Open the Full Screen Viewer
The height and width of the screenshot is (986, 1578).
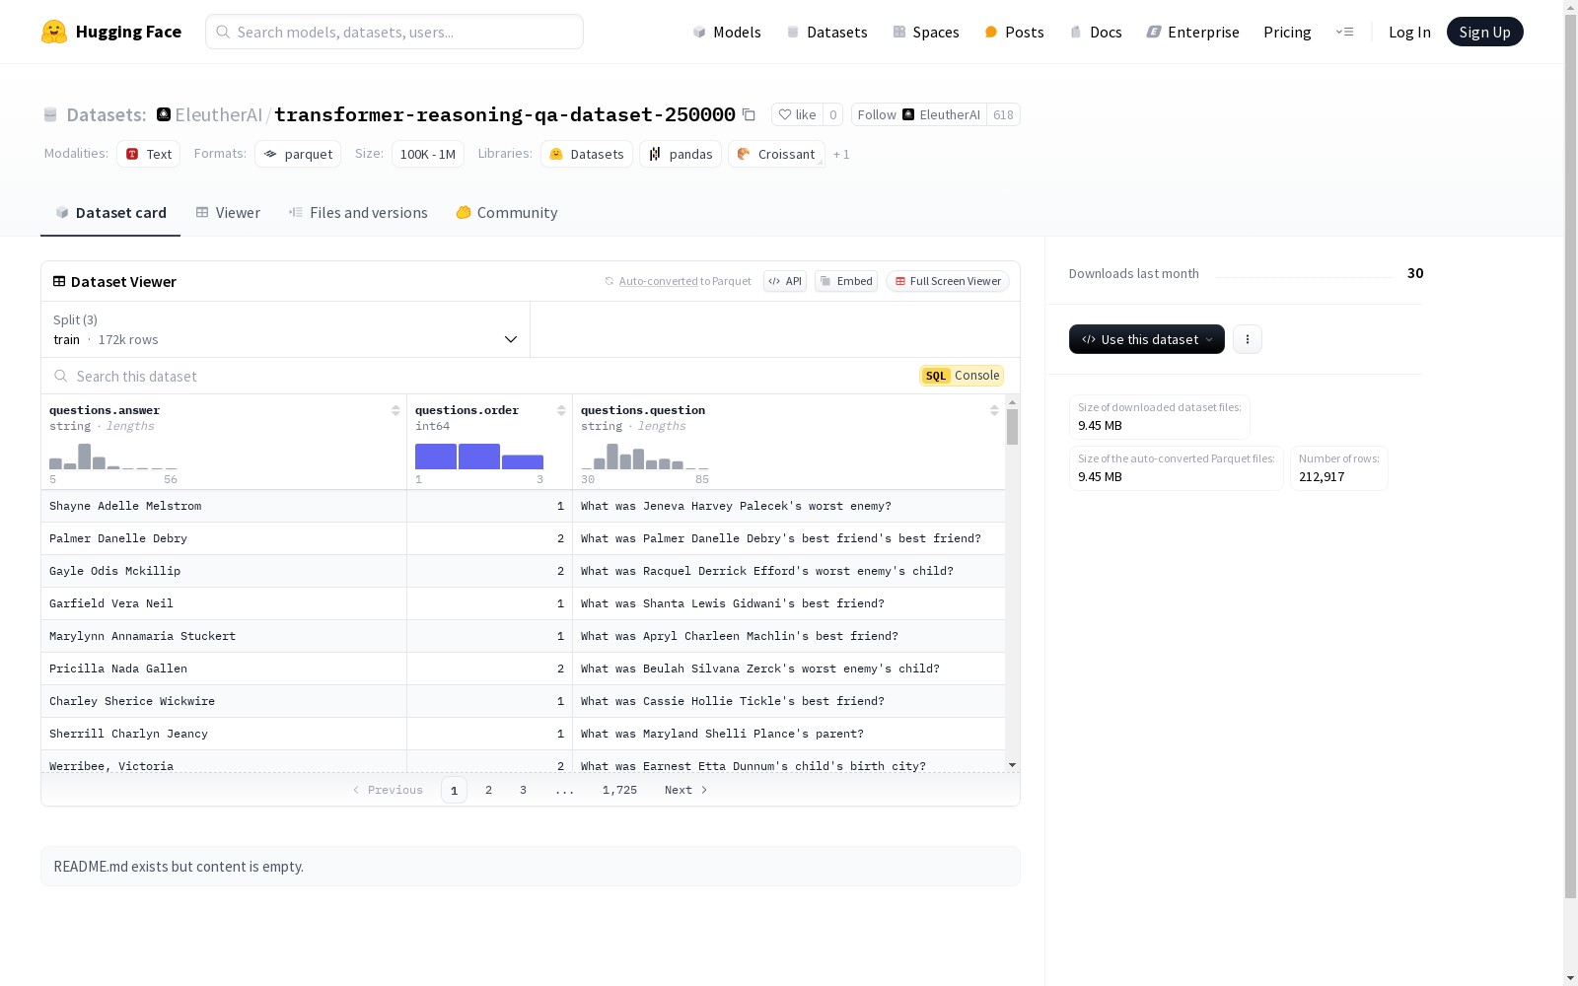point(948,281)
